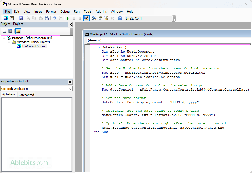The width and height of the screenshot is (252, 173).
Task: Collapse the Microsoft Outlook Objects folder
Action: [9, 42]
